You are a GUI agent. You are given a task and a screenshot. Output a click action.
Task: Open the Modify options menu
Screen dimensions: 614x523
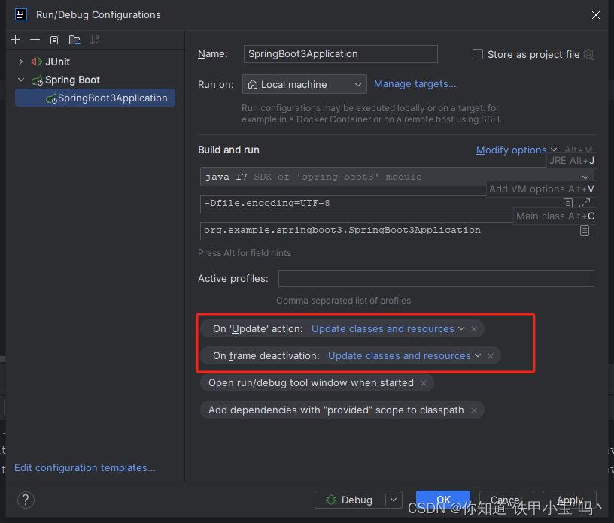coord(516,150)
